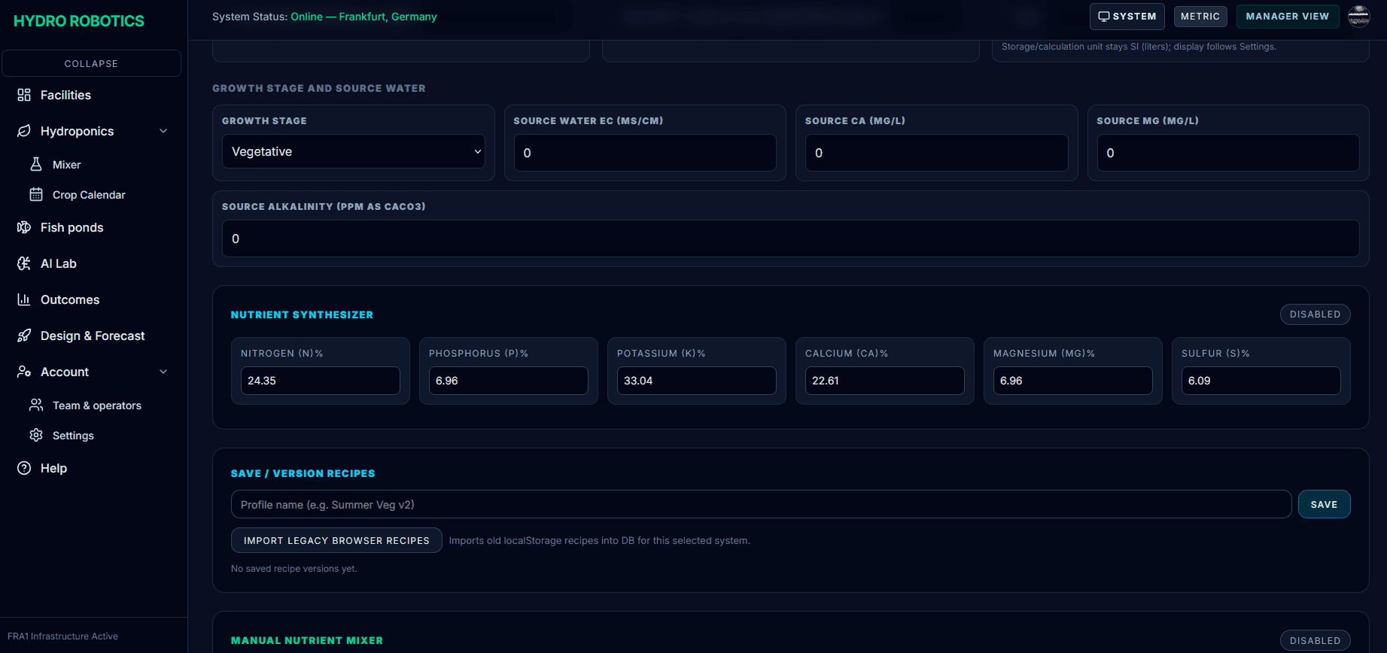Click the COLLAPSE sidebar button

(x=91, y=63)
